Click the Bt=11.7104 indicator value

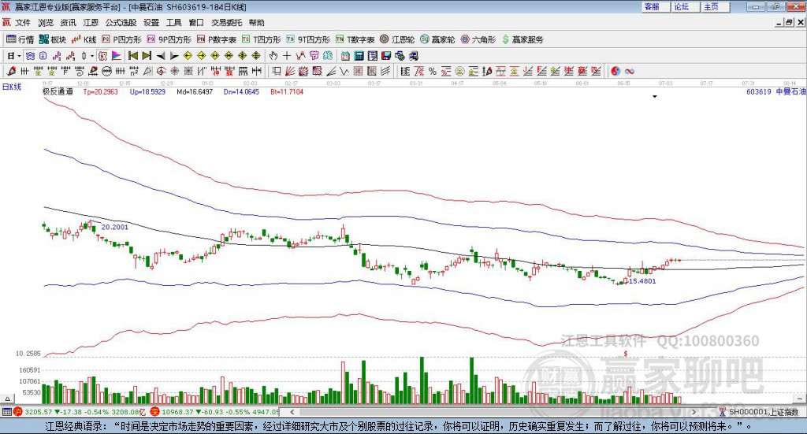point(287,91)
